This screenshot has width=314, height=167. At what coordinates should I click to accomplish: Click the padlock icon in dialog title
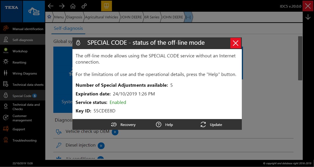click(78, 43)
